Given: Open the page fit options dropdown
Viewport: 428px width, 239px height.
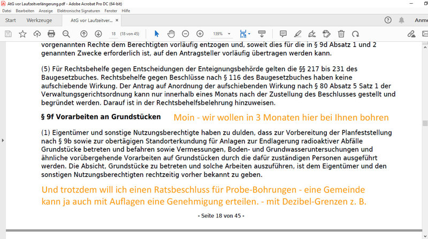Looking at the screenshot, I should 245,34.
